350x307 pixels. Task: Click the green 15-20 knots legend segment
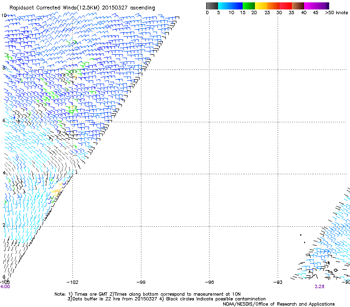[249, 6]
